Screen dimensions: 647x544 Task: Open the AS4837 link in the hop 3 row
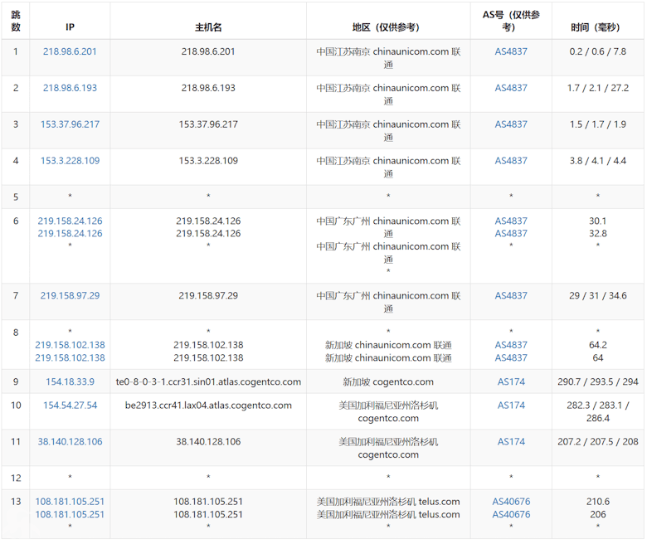pyautogui.click(x=511, y=124)
